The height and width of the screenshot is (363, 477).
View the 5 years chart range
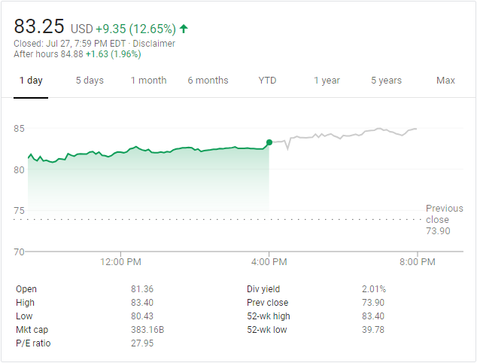[x=386, y=81]
